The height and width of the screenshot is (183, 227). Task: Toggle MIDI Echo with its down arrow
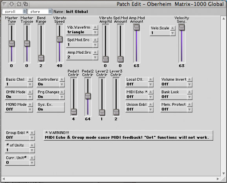point(151,97)
